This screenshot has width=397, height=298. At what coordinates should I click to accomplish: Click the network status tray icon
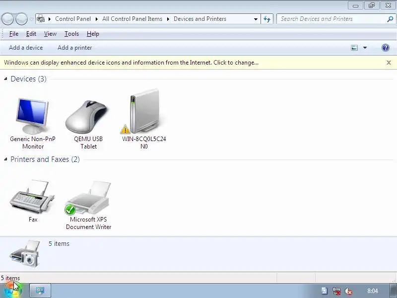pos(336,291)
